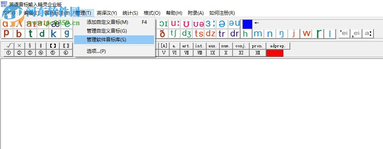Insert the phonetic symbol d

[x=43, y=33]
